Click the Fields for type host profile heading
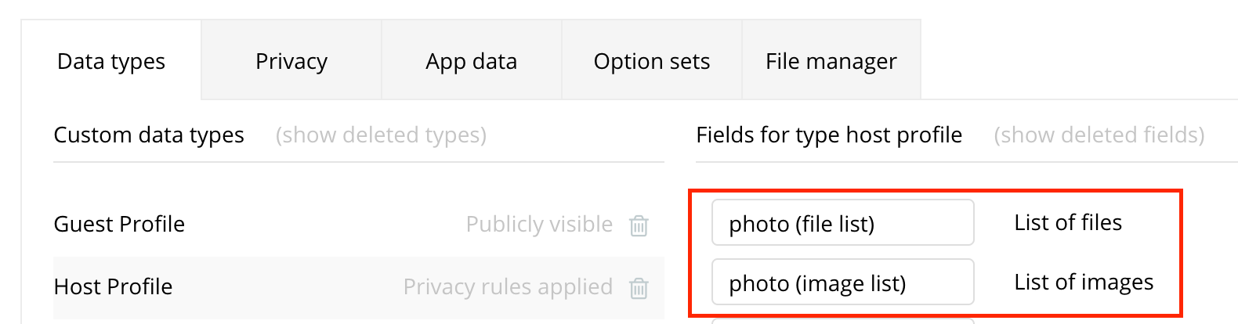This screenshot has height=324, width=1238. pos(829,135)
